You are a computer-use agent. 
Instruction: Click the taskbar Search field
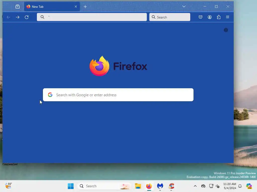click(104, 186)
